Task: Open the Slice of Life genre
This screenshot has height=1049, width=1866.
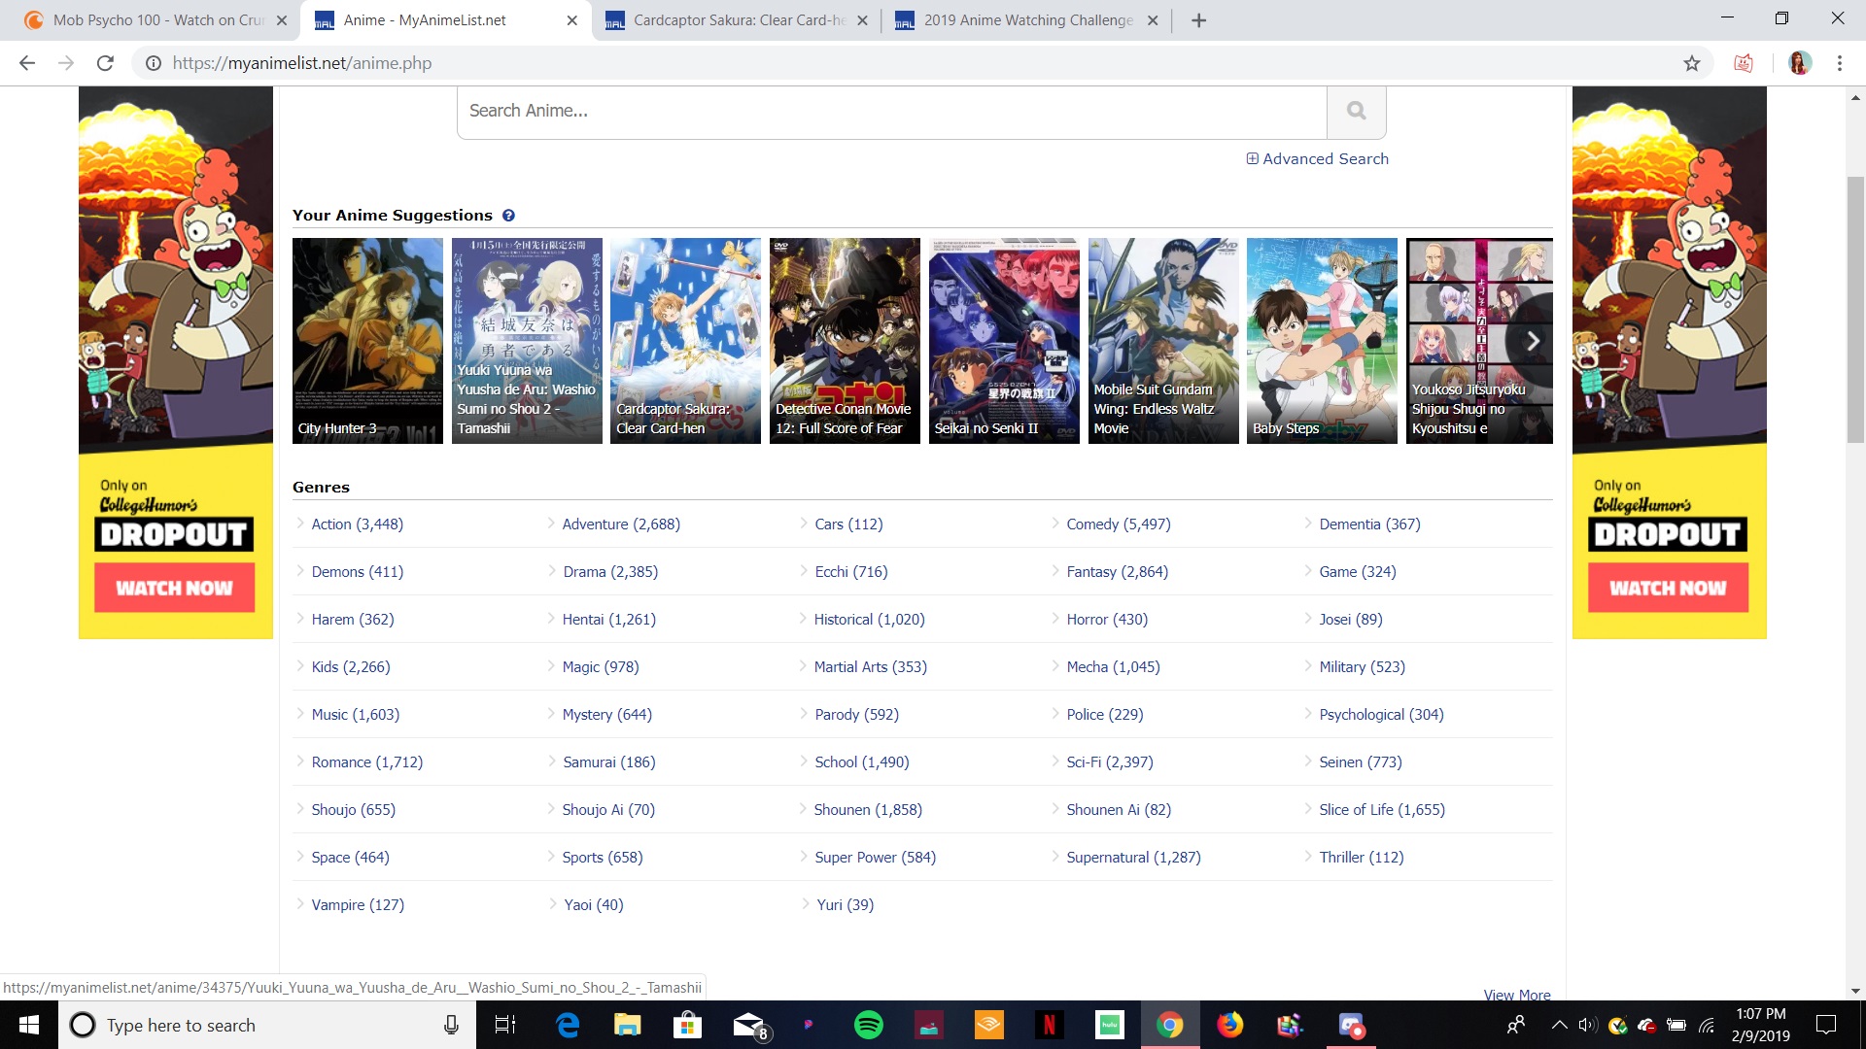Action: (1381, 810)
